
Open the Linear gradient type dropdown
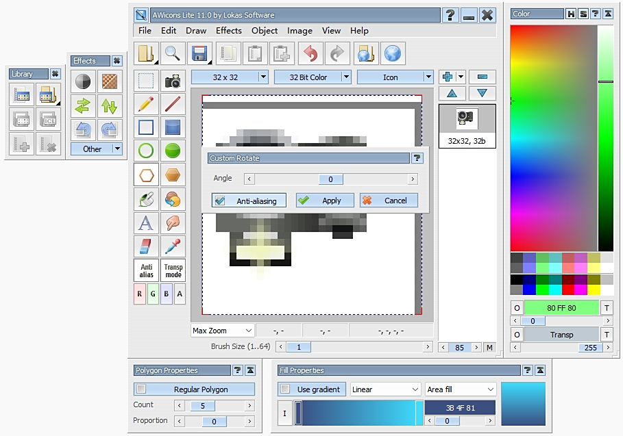385,389
